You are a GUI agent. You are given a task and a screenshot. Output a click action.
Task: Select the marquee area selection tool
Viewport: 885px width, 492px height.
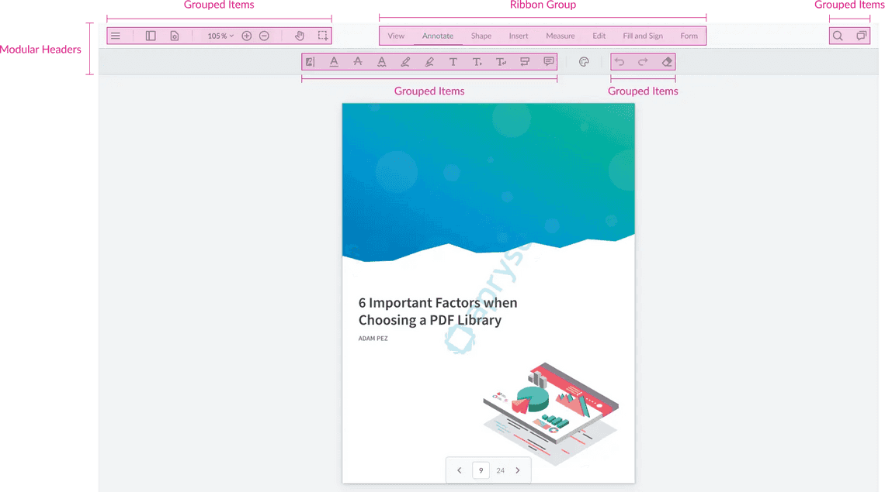click(323, 36)
